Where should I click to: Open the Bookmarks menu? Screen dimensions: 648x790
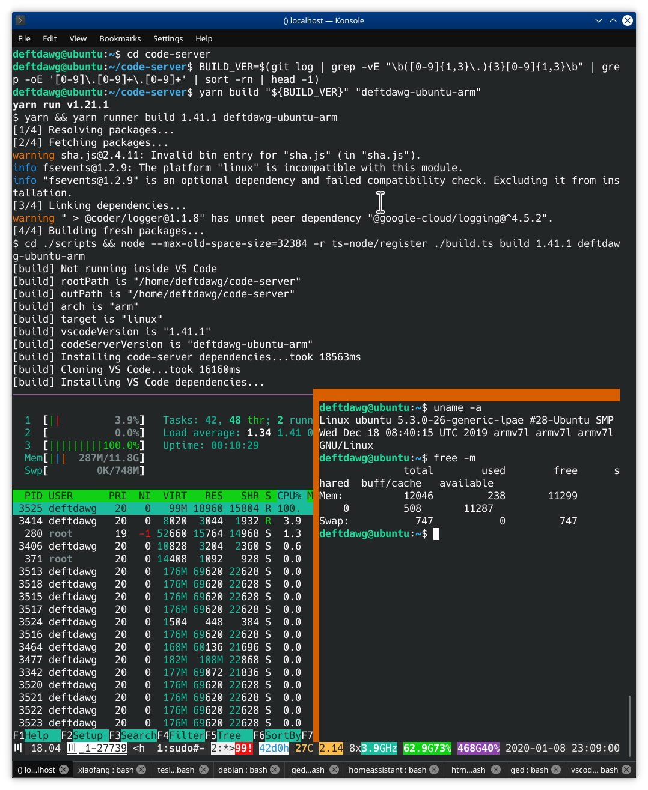[120, 38]
